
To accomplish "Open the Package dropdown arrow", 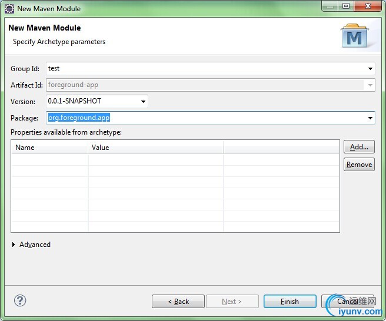I will click(370, 118).
